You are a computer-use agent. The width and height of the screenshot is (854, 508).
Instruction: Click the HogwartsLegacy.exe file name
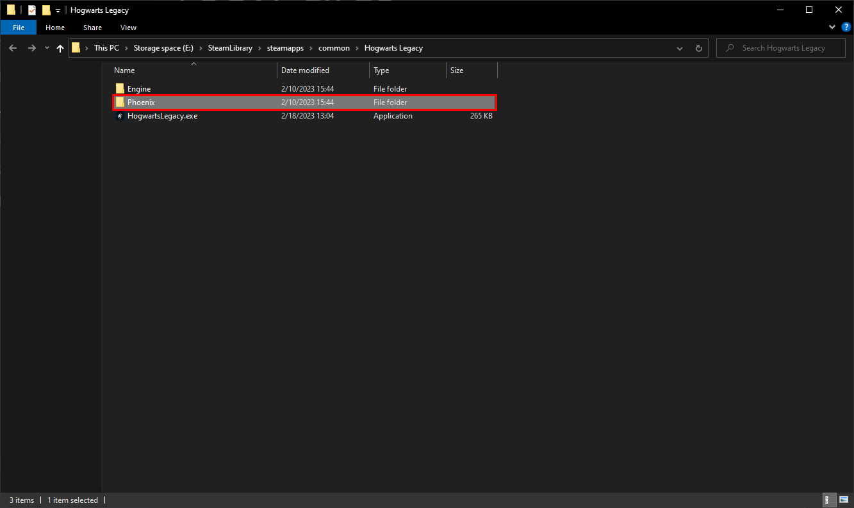click(x=162, y=116)
